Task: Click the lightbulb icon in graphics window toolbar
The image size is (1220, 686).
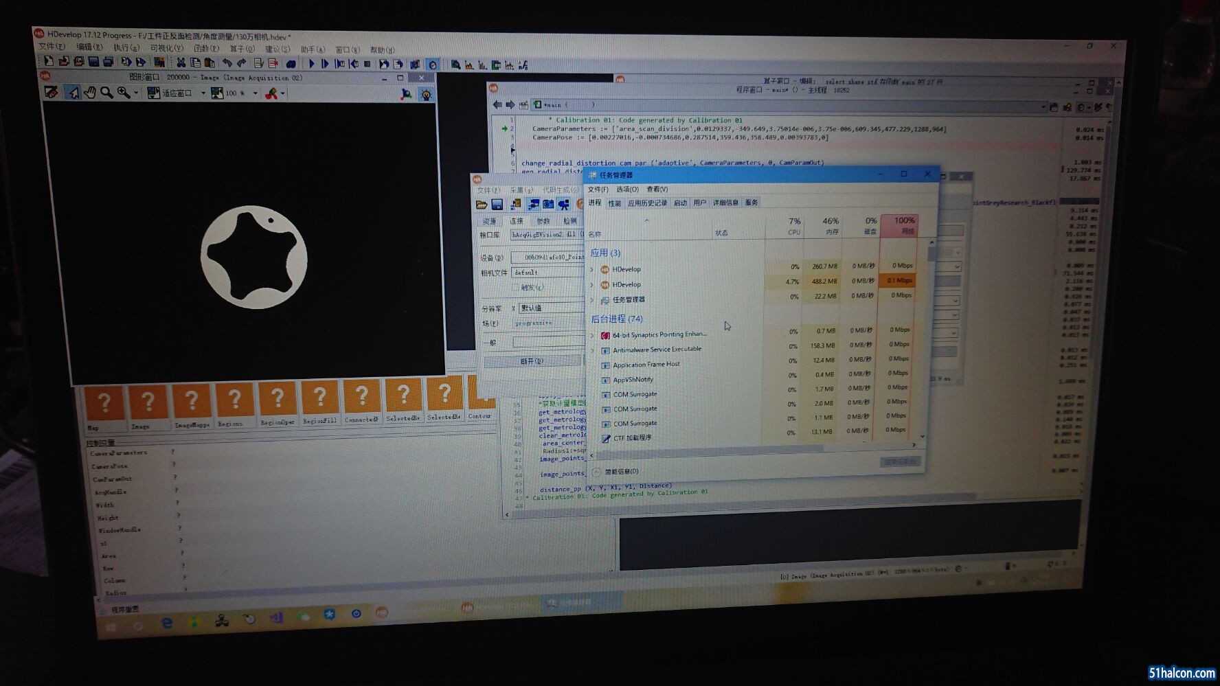Action: click(x=426, y=95)
